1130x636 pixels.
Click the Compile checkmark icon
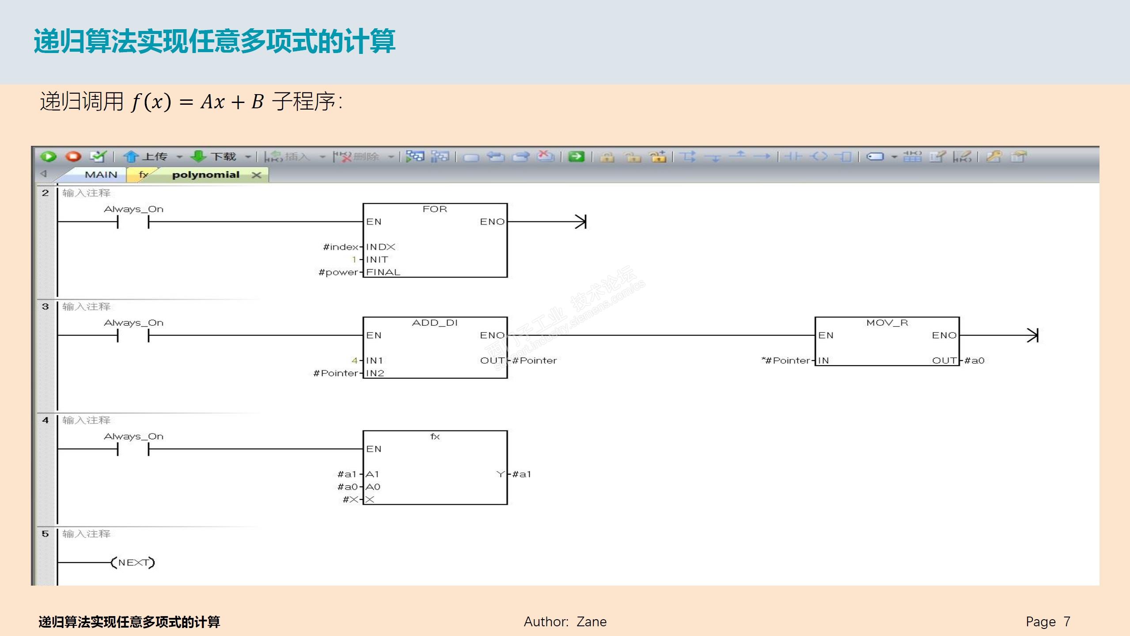pyautogui.click(x=98, y=156)
